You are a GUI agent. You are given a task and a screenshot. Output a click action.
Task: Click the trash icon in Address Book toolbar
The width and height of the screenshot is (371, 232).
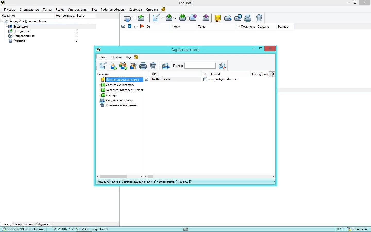point(153,66)
